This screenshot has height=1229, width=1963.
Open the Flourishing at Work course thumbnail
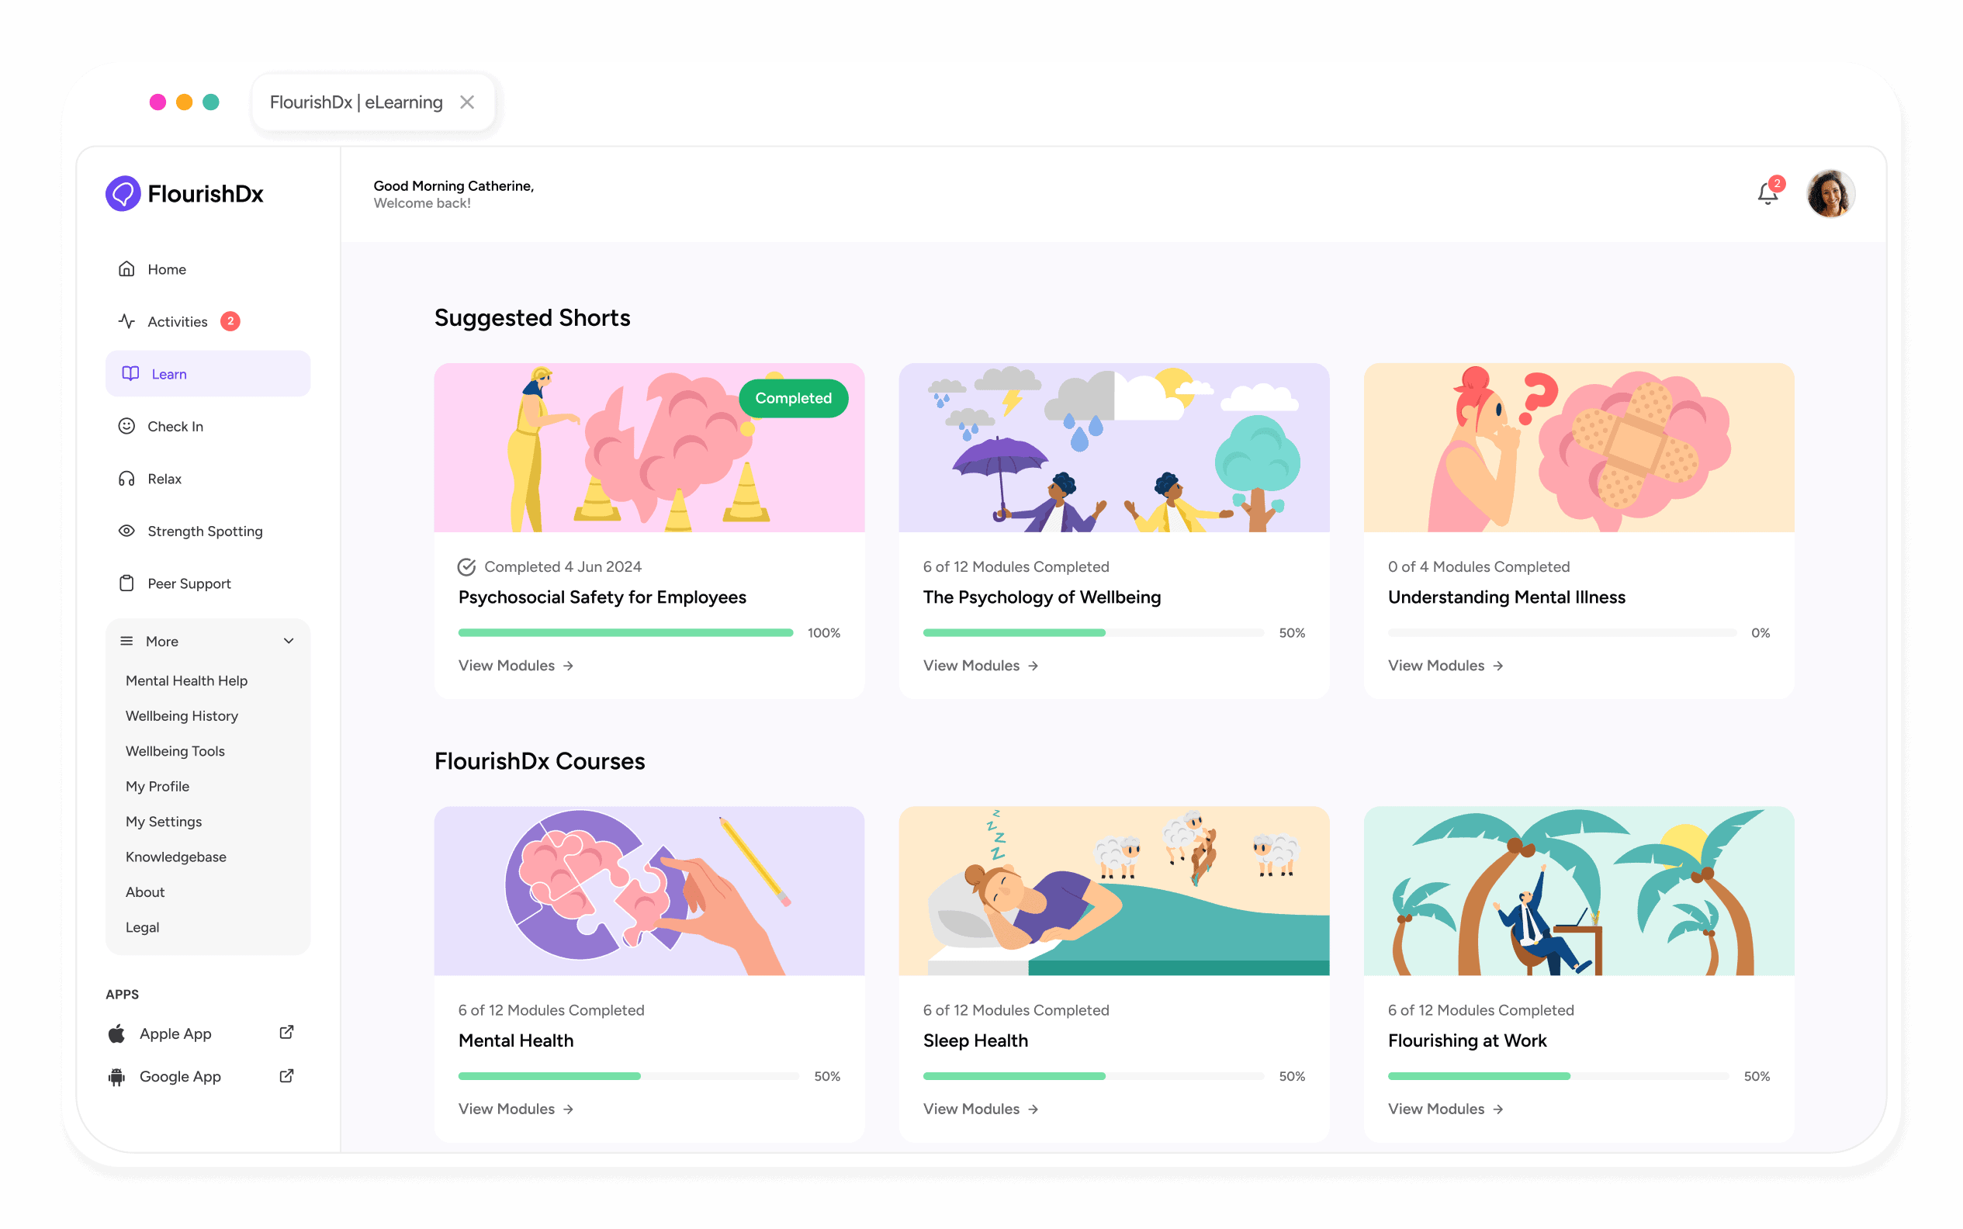click(1578, 891)
